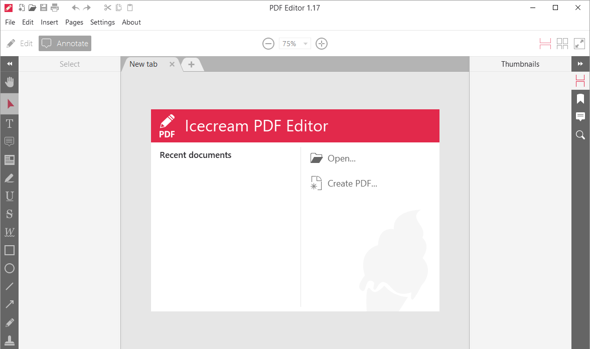This screenshot has height=349, width=590.
Task: Click the save floppy disk icon
Action: (44, 8)
